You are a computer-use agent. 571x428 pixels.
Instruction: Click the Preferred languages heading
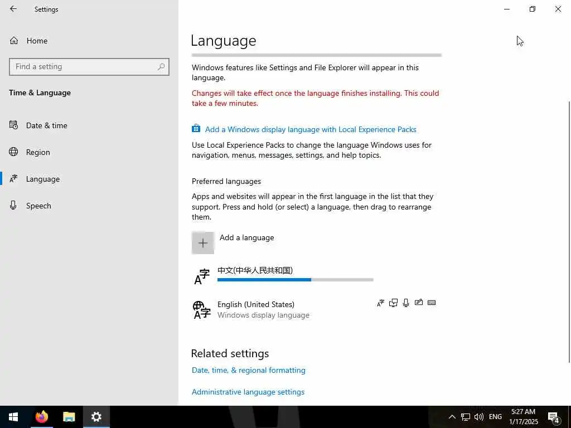click(x=226, y=181)
